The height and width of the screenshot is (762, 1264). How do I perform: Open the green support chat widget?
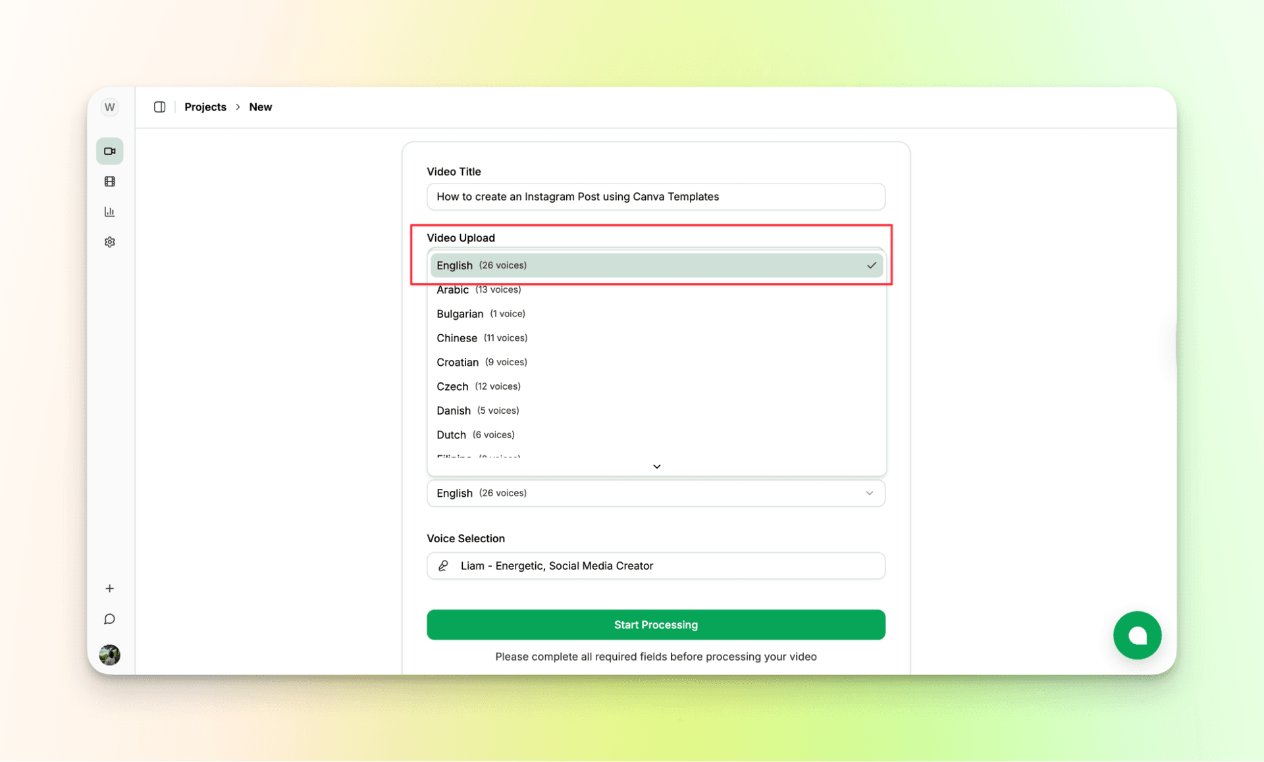[x=1137, y=636]
